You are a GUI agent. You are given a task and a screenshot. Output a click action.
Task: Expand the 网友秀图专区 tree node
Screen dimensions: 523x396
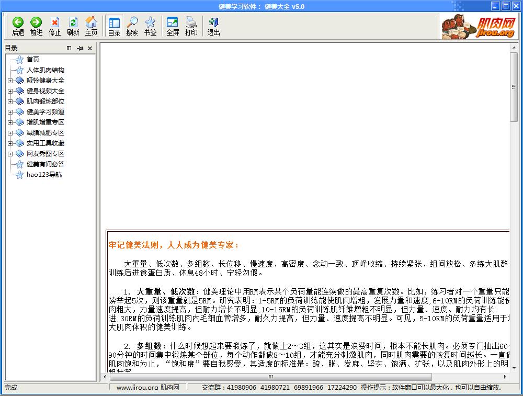point(10,154)
